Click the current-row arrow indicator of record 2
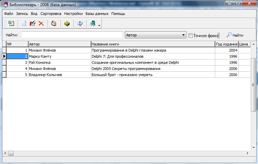Image resolution: width=258 pixels, height=164 pixels. (x=4, y=56)
